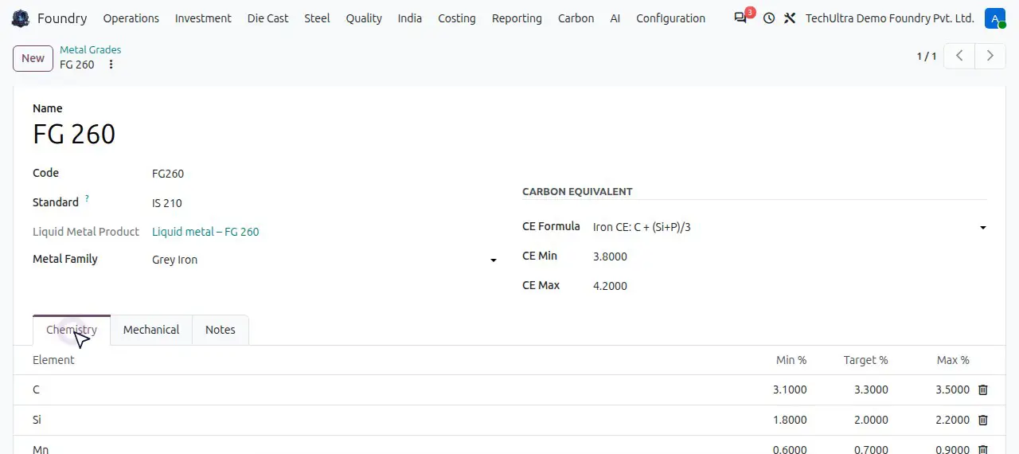
Task: Select the C element cell
Action: click(36, 389)
